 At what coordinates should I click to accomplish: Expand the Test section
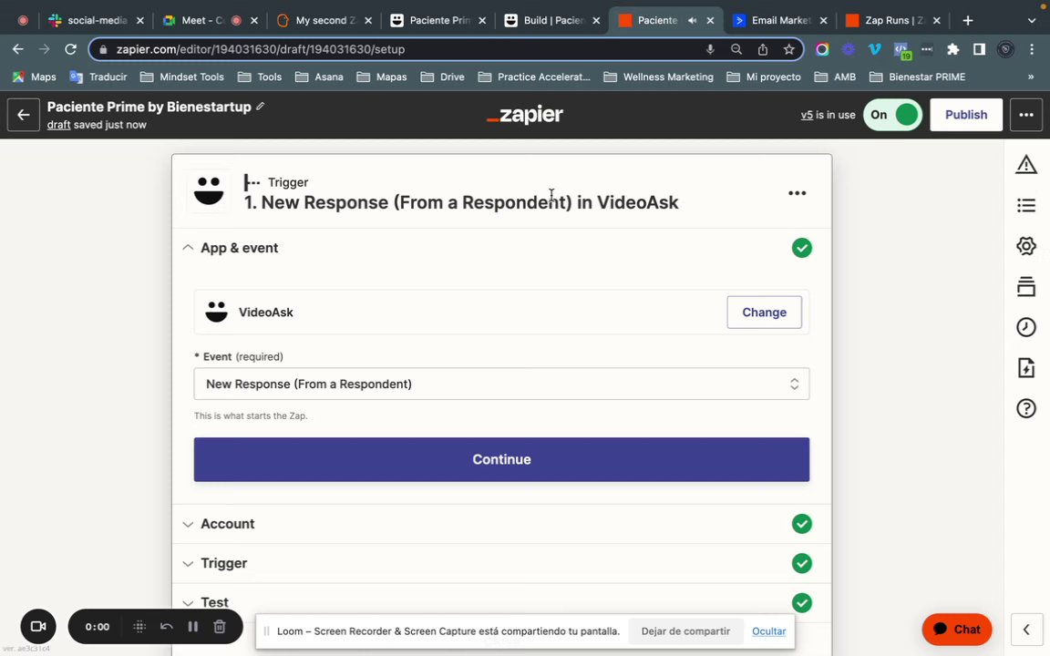(x=501, y=602)
